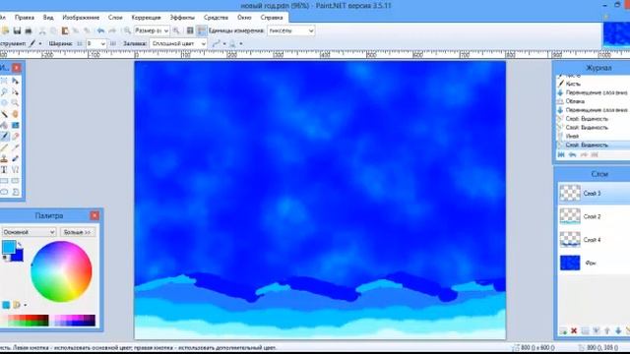Click the Больше >> button
The height and width of the screenshot is (354, 630).
click(x=77, y=232)
